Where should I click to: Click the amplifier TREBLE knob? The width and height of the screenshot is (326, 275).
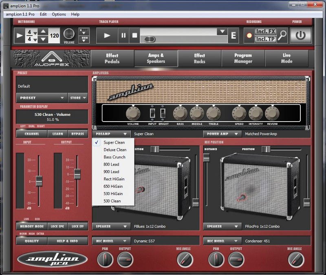coord(214,114)
